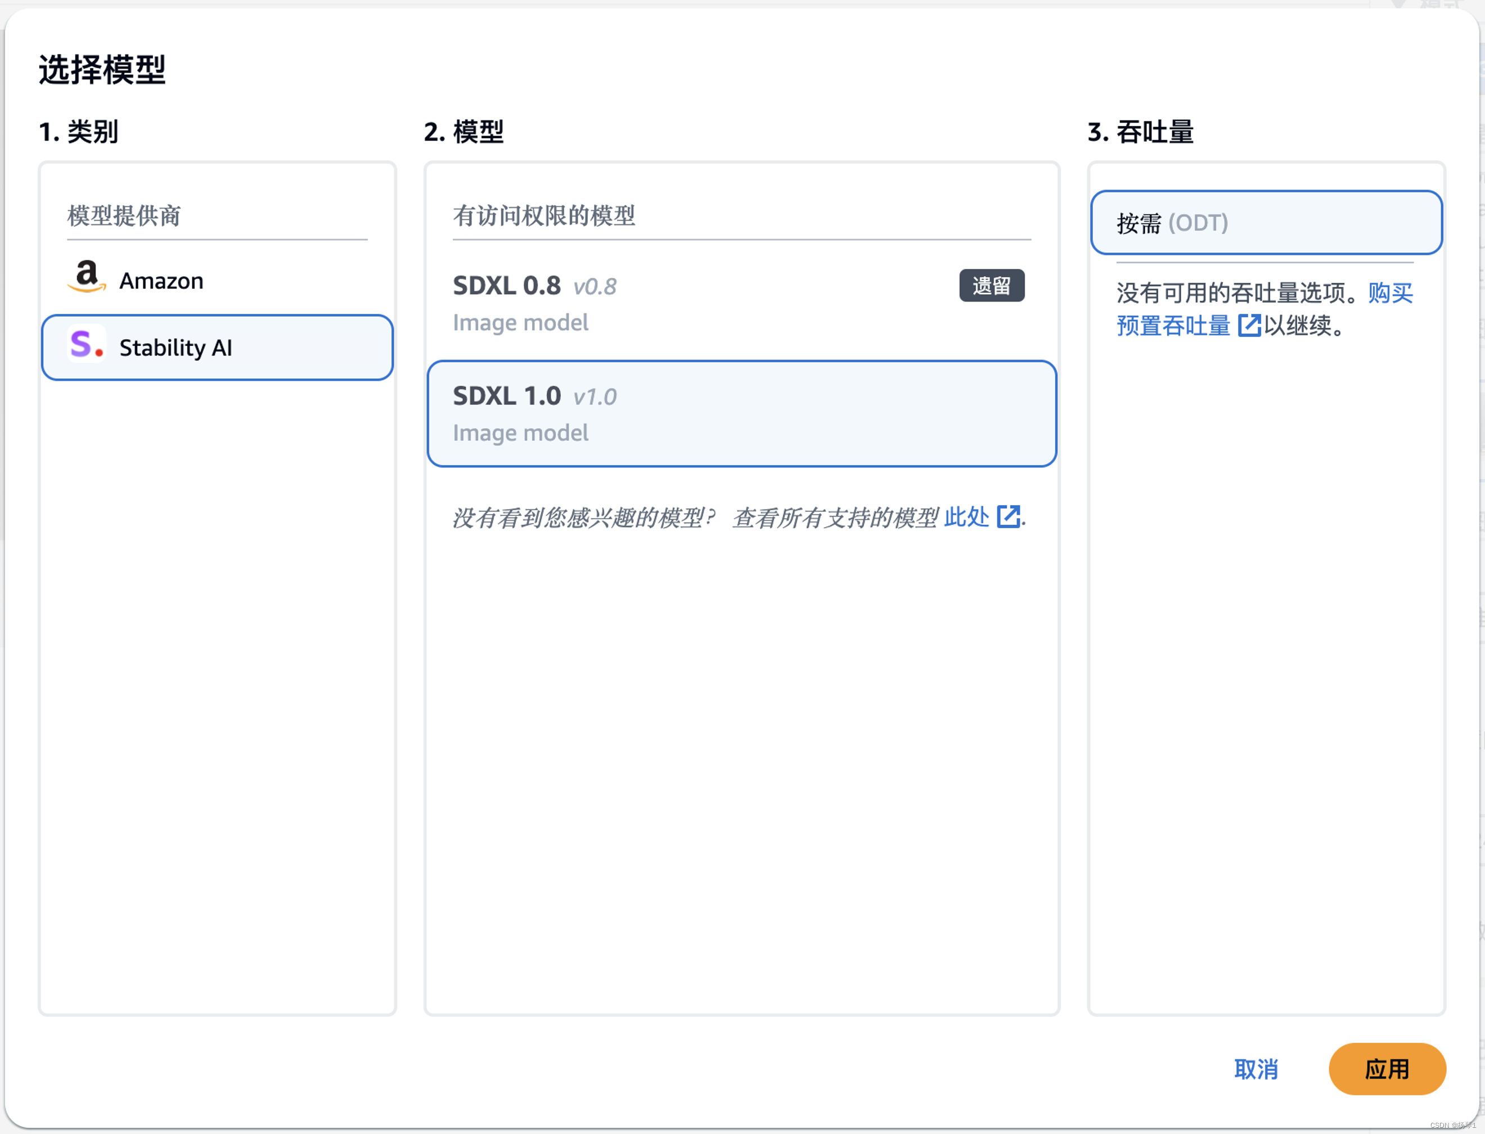Click the 有访问权限的模型 section header
This screenshot has width=1485, height=1134.
pos(544,216)
